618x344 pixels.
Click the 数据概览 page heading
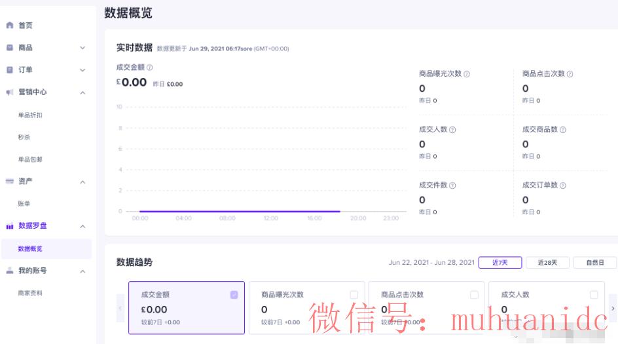(x=128, y=13)
